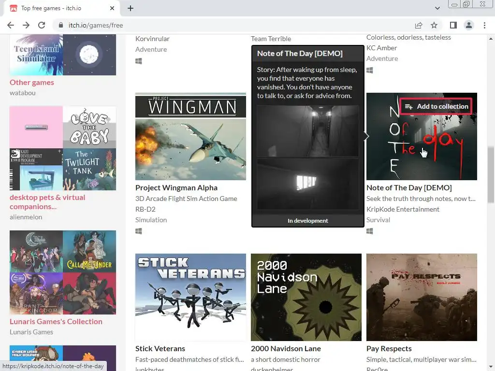The height and width of the screenshot is (371, 495).
Task: Open Chrome three-dot menu
Action: 484,25
